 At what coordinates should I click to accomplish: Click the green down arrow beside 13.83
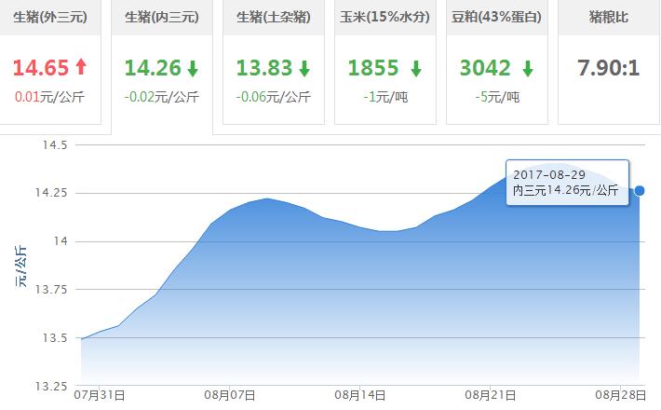[x=304, y=68]
